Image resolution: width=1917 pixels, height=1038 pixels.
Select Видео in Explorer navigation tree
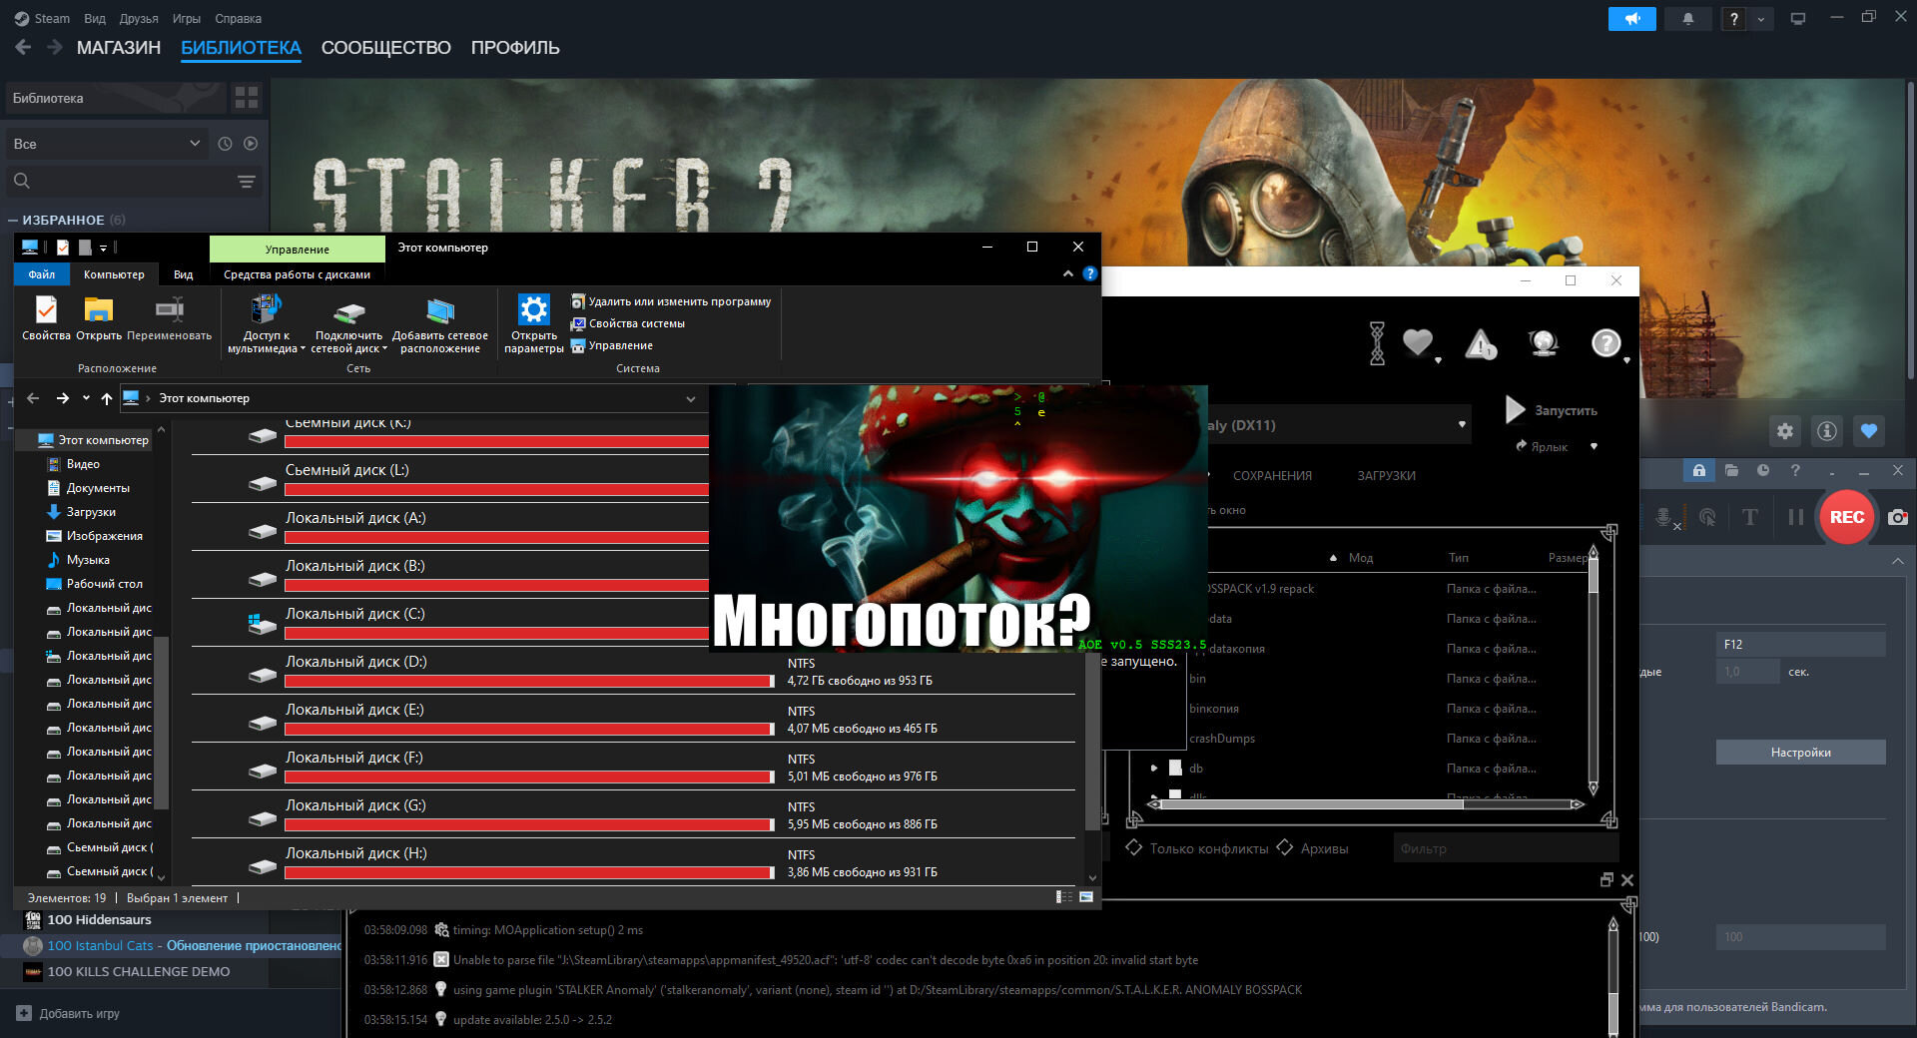coord(83,464)
